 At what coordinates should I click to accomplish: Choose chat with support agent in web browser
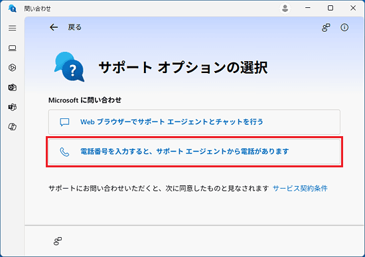click(x=194, y=122)
